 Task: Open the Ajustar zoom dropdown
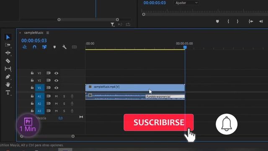click(186, 3)
